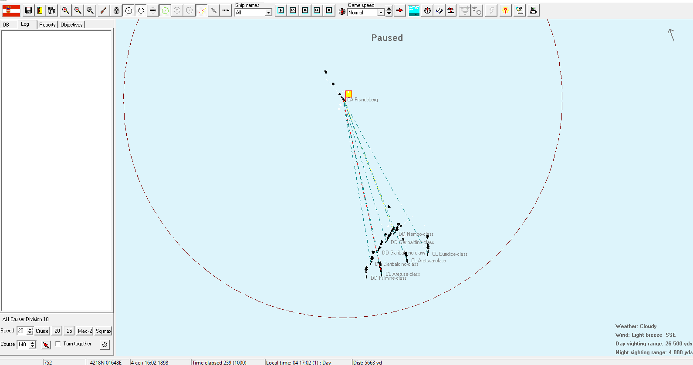Switch to the OB tab
The image size is (693, 365).
coord(6,25)
